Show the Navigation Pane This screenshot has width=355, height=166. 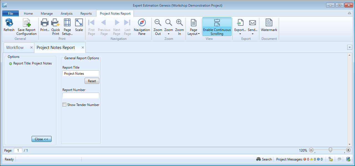pyautogui.click(x=142, y=23)
